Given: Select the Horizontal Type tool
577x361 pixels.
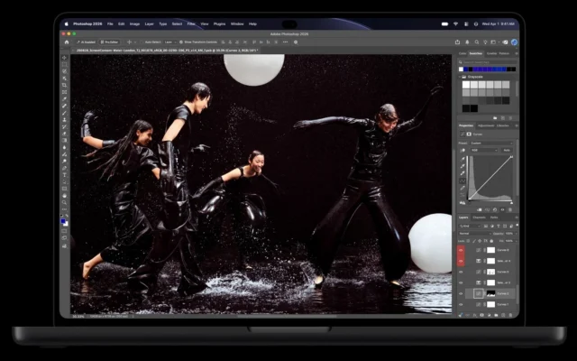Looking at the screenshot, I should [64, 175].
